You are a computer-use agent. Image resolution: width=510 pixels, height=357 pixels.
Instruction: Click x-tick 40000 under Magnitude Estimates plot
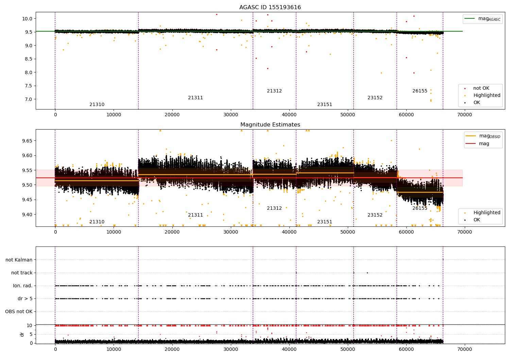pyautogui.click(x=289, y=232)
